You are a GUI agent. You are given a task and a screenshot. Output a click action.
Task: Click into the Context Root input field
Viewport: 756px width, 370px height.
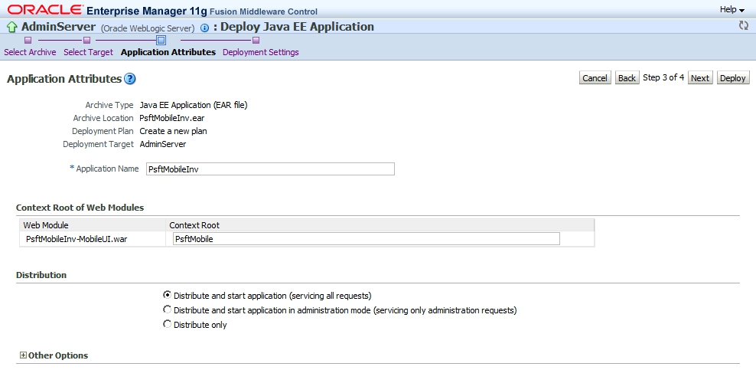click(x=366, y=238)
